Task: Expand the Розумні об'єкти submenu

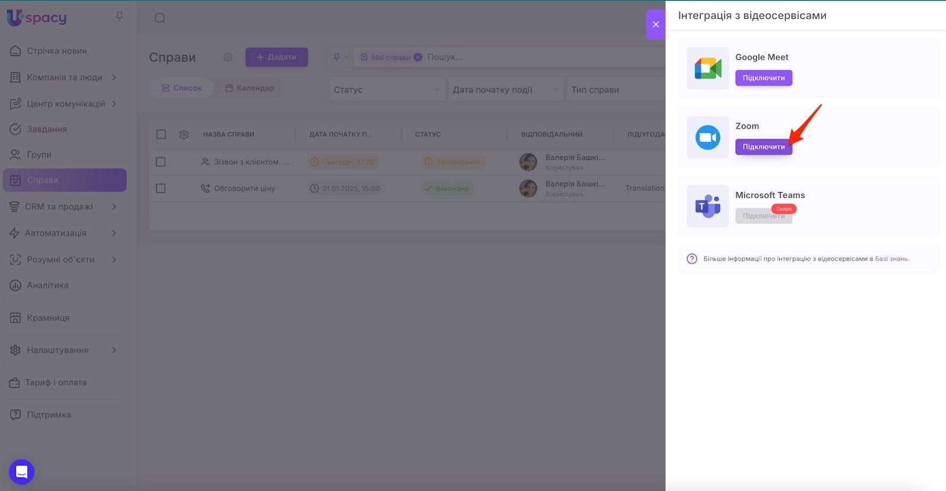Action: [114, 259]
